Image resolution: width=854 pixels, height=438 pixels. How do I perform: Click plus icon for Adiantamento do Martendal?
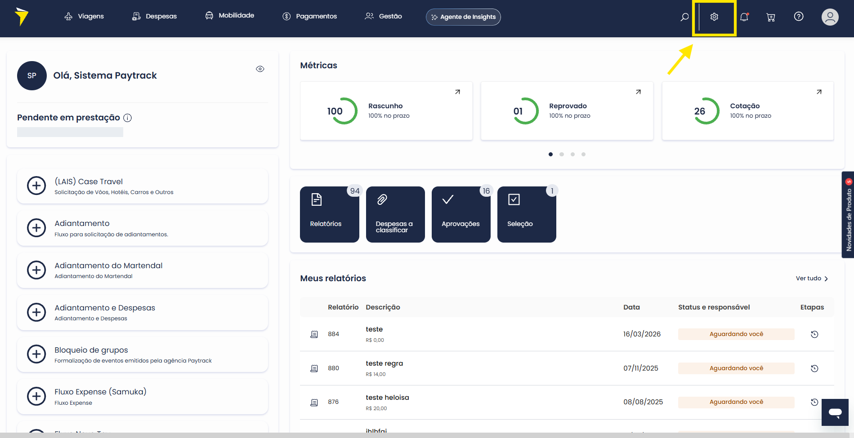click(36, 270)
